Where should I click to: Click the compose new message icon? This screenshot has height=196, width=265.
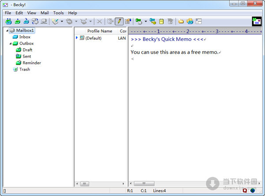click(55, 22)
